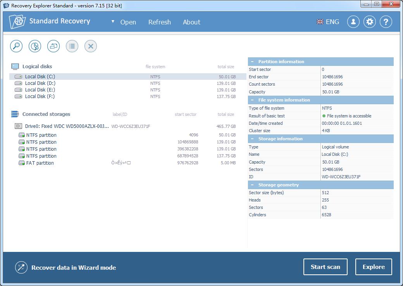Open the About menu item
403x286 pixels.
192,22
